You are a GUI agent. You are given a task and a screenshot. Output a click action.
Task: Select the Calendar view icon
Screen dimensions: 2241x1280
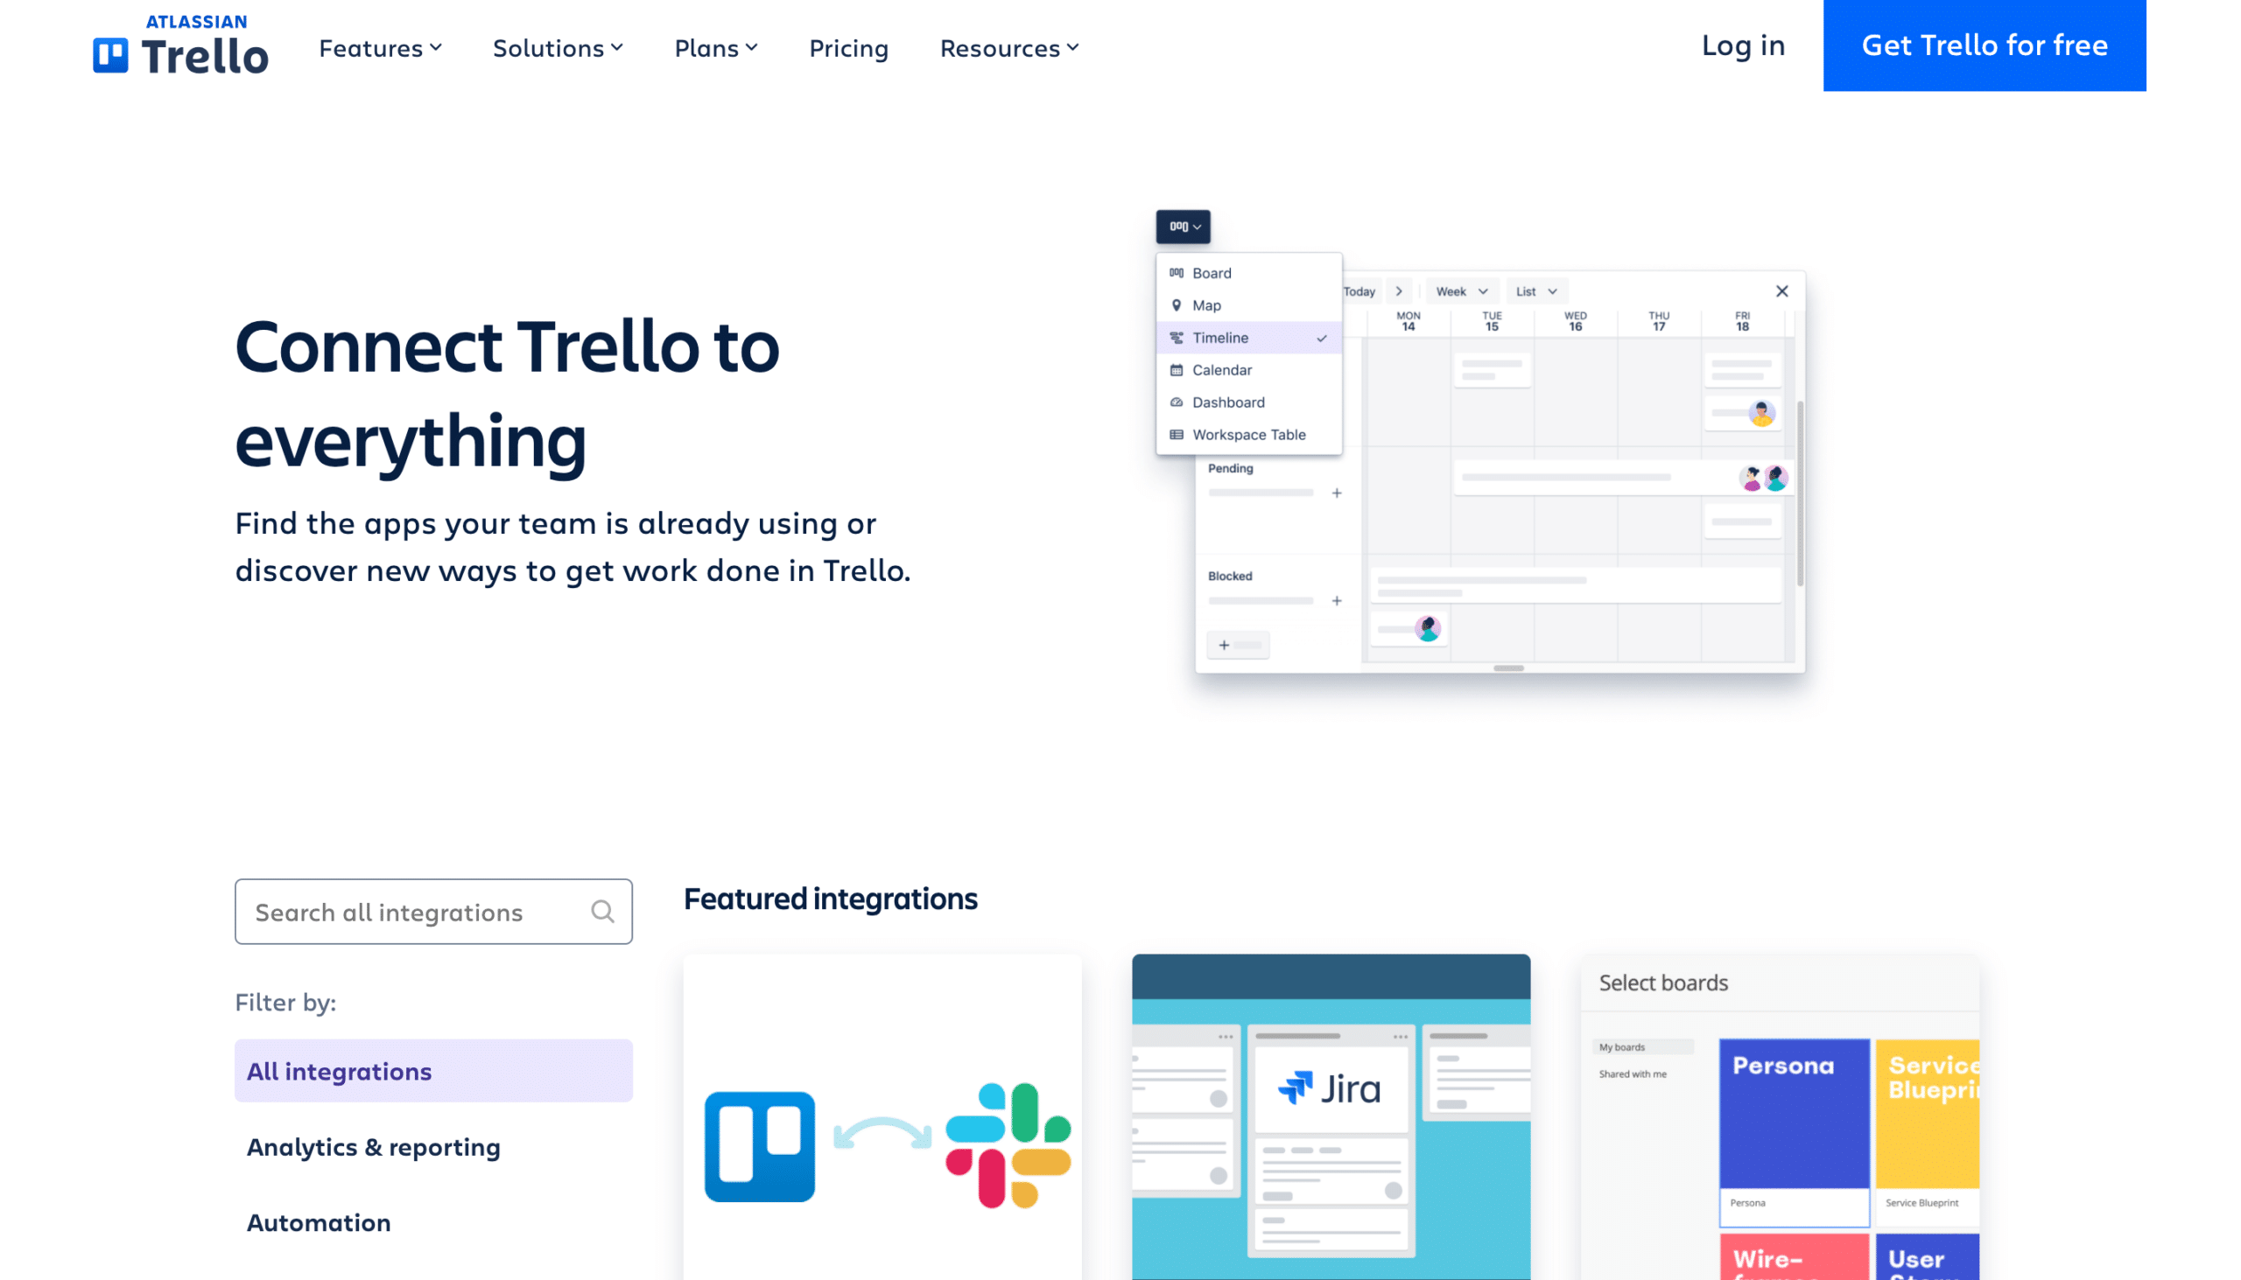1176,369
